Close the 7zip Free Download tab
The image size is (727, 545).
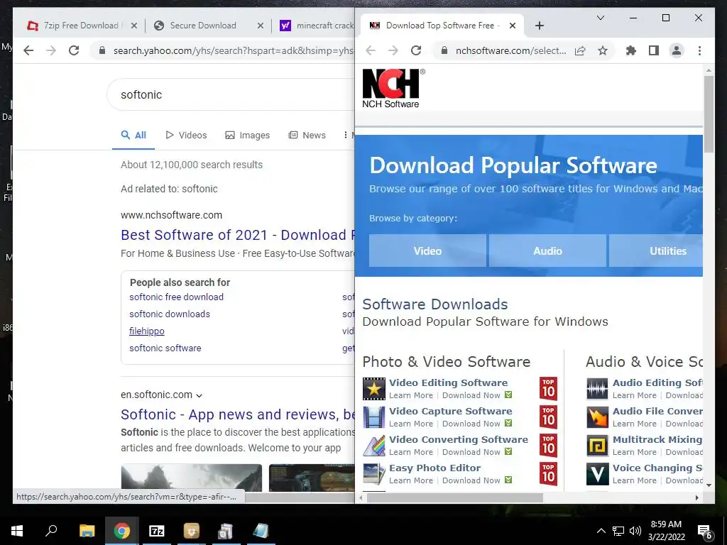[x=134, y=26]
